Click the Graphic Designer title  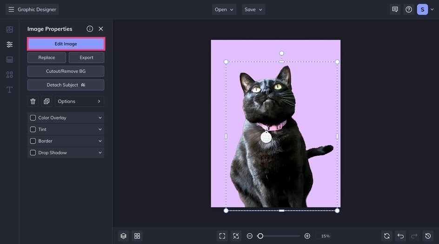37,9
